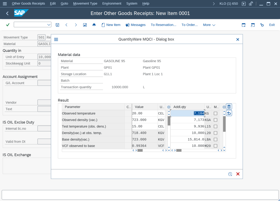The width and height of the screenshot is (280, 201).
Task: Go back with the left arrow icon
Action: (7, 13)
